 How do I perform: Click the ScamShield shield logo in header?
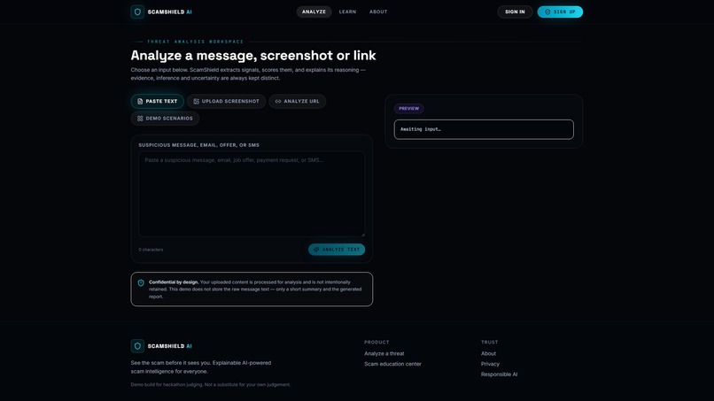pyautogui.click(x=137, y=12)
